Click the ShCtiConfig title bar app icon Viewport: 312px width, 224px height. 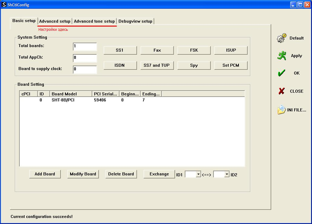tap(4, 5)
